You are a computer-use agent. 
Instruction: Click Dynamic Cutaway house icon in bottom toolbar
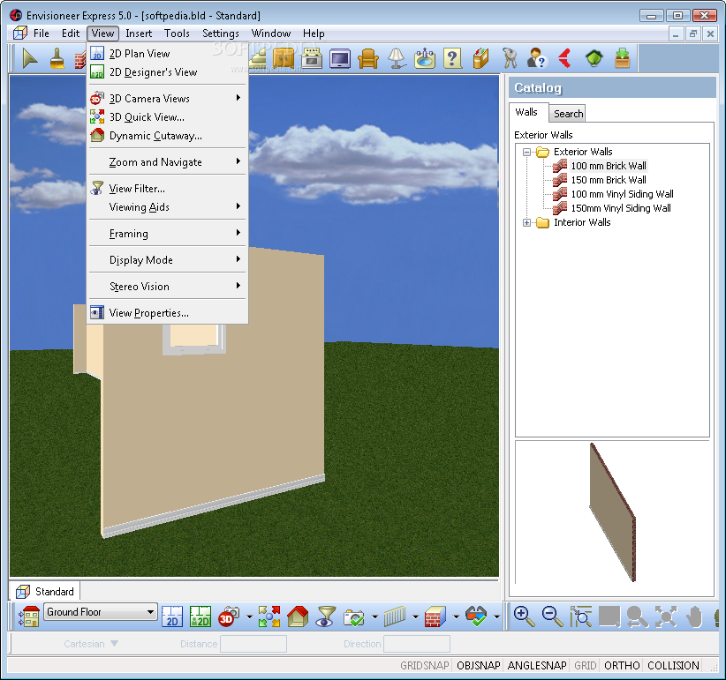[x=298, y=616]
